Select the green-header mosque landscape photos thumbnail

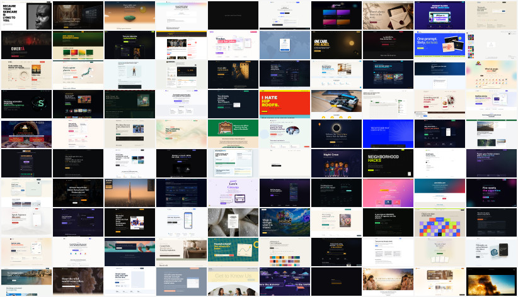pos(492,133)
